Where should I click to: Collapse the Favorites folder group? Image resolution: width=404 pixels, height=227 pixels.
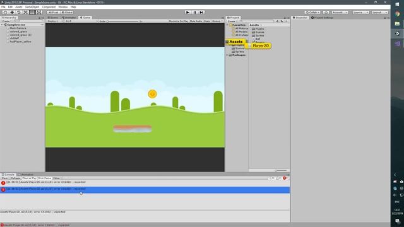coord(227,25)
